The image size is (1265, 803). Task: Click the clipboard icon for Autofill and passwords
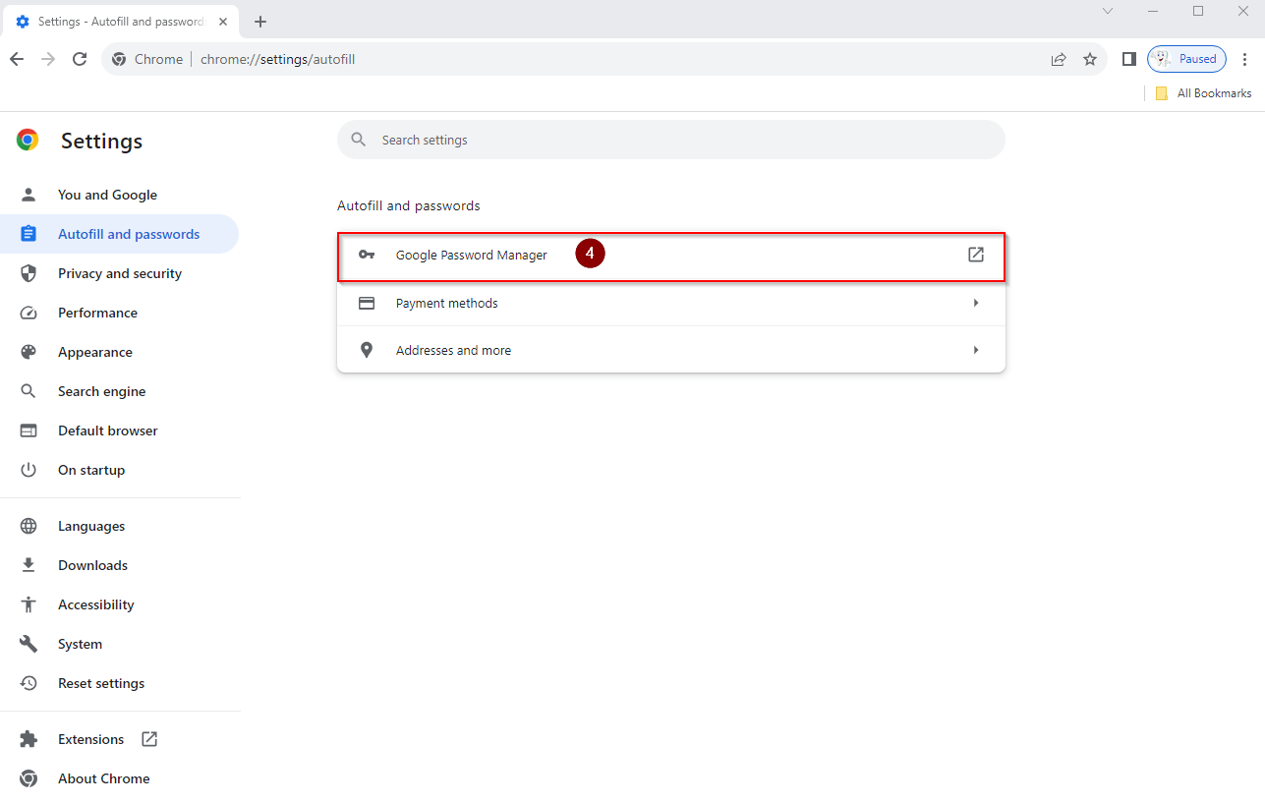click(x=29, y=234)
